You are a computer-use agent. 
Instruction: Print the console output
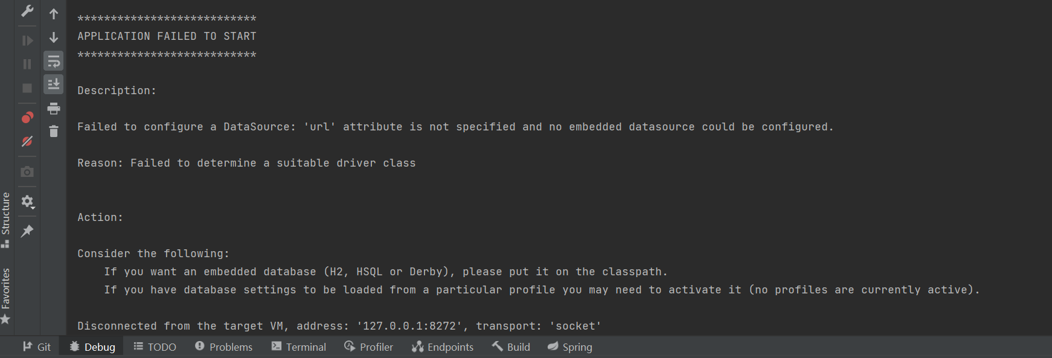(x=53, y=108)
